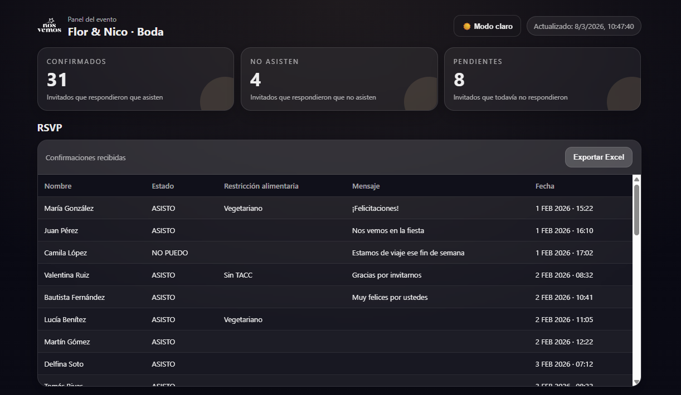The image size is (681, 395).
Task: Click the Exportar Excel button
Action: click(x=599, y=157)
